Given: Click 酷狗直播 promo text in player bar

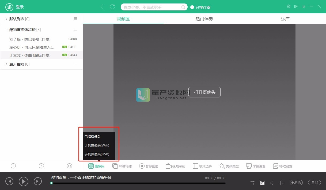Looking at the screenshot, I should tap(81, 177).
